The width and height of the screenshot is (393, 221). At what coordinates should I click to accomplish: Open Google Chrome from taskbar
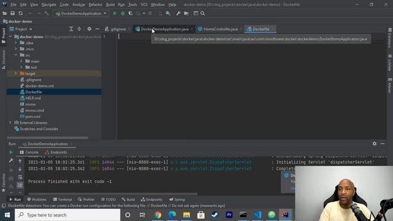[158, 215]
